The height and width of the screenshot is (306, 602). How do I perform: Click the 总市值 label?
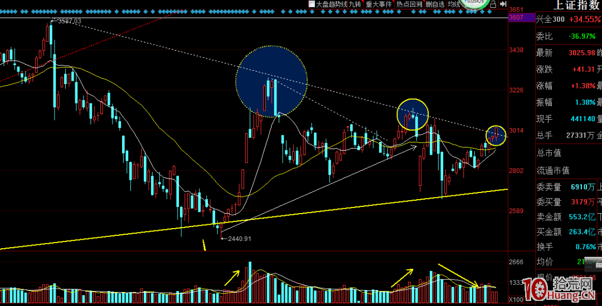548,153
